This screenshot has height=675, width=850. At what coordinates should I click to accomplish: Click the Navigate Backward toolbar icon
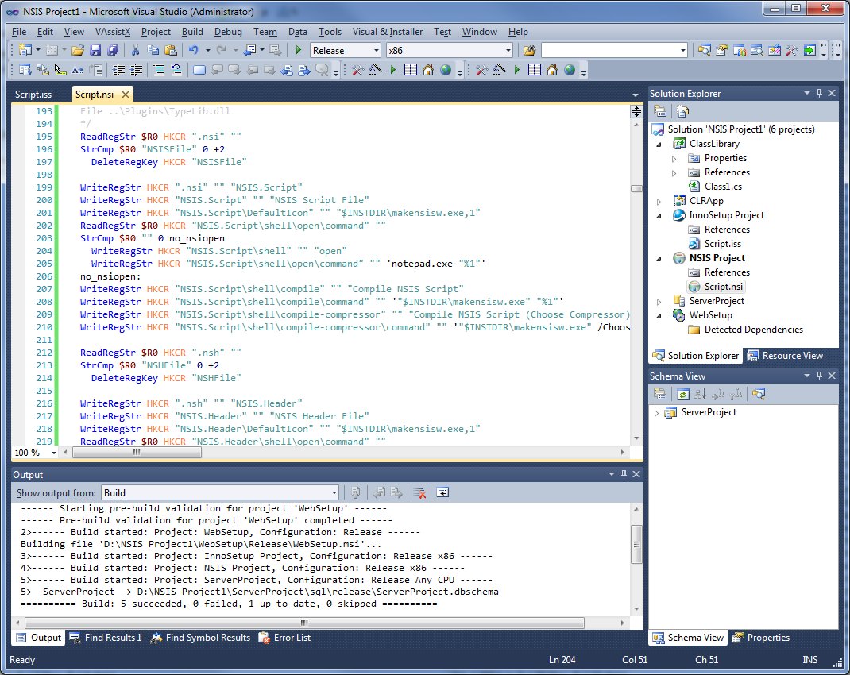(248, 49)
